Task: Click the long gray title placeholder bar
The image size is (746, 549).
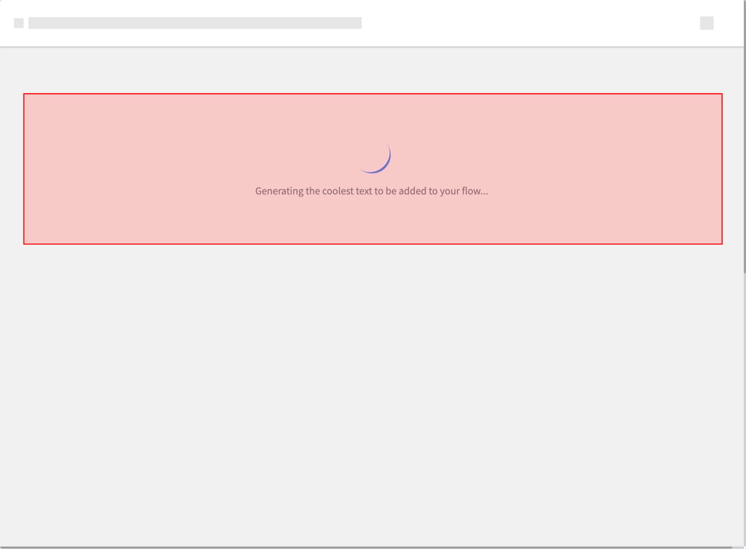Action: (195, 23)
